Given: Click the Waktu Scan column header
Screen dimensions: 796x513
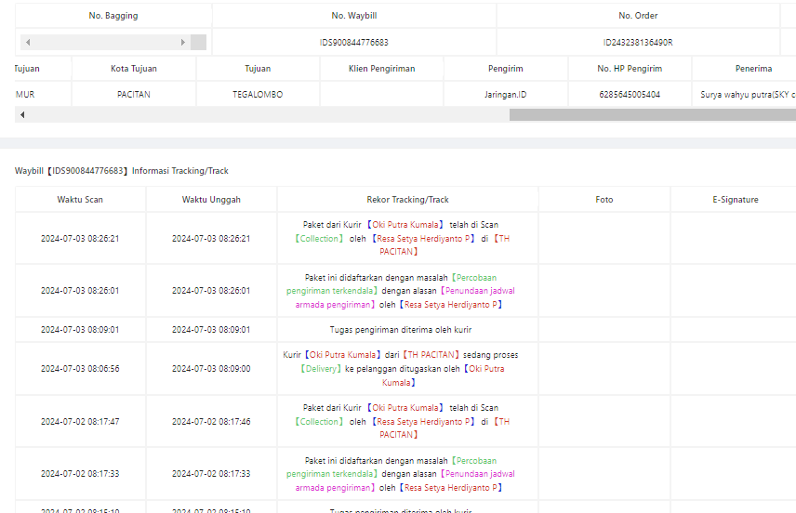Looking at the screenshot, I should pos(80,200).
